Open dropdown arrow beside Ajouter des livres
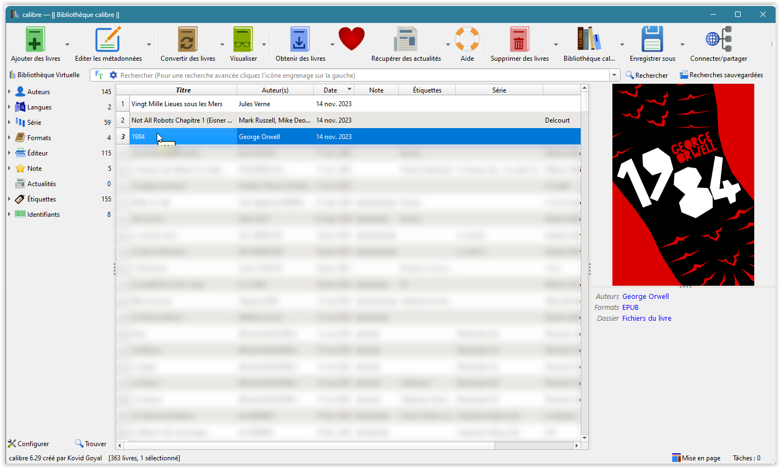The width and height of the screenshot is (780, 468). 67,44
